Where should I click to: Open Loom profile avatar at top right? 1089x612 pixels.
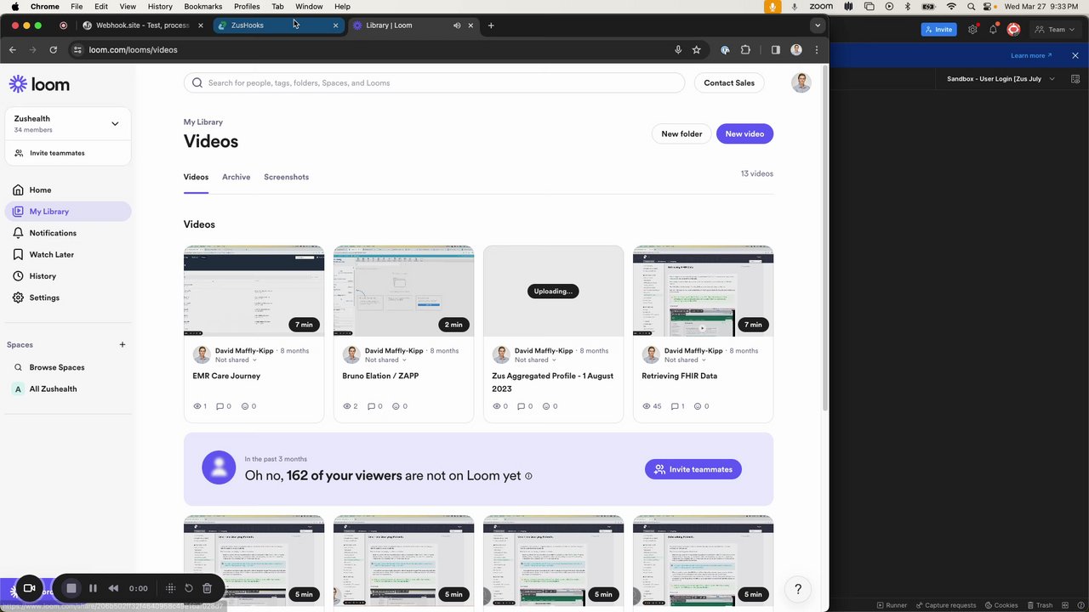pos(801,82)
